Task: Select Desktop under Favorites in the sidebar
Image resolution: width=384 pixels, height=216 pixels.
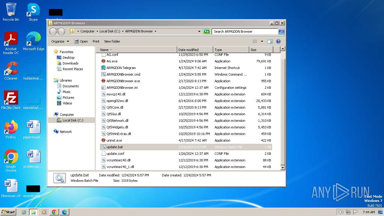Action: [68, 58]
